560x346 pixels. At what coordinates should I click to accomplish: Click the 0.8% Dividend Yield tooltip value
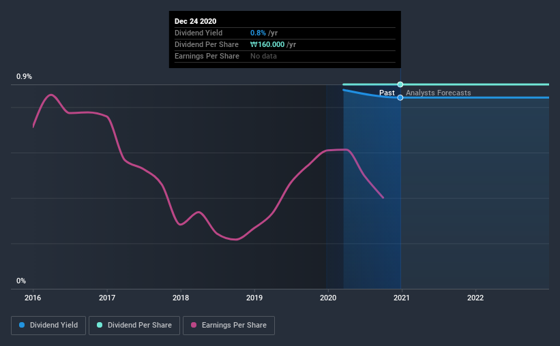coord(258,33)
